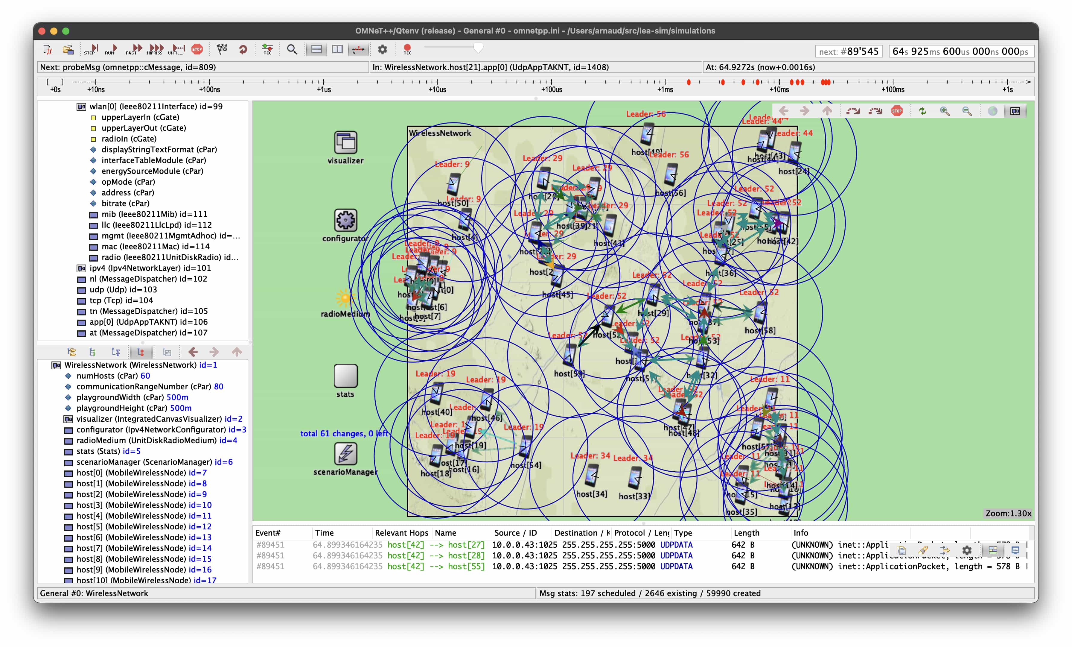Switch the object inspector to grouped mode
Viewport: 1072px width, 647px height.
click(72, 352)
